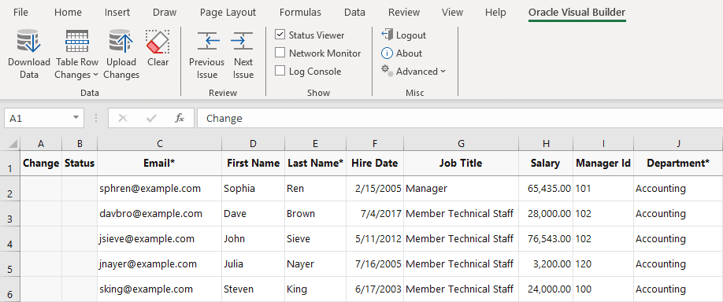Click the First Name cell Sophia
Screen dimensions: 723x302
253,188
